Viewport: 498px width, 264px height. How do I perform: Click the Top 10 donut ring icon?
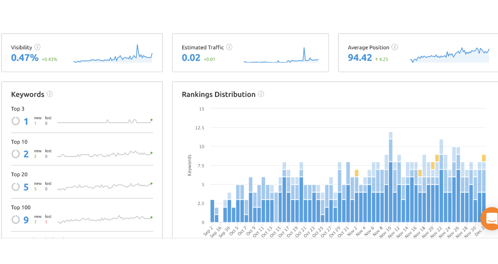tap(15, 154)
